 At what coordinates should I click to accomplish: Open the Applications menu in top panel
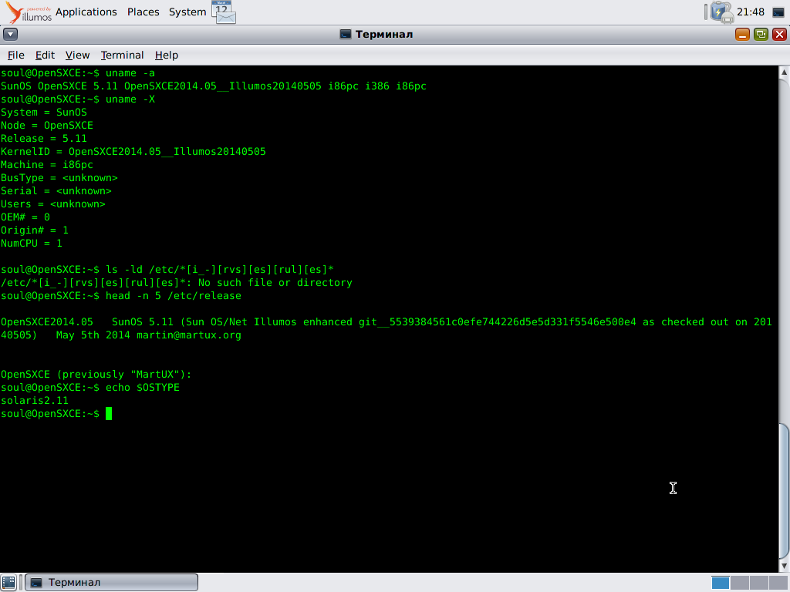(86, 12)
